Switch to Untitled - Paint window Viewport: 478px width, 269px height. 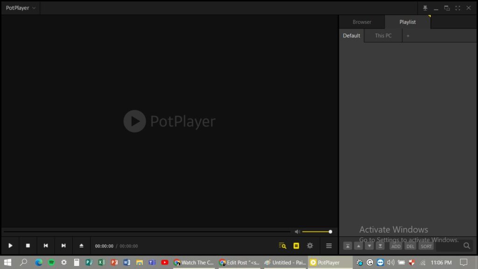point(285,262)
